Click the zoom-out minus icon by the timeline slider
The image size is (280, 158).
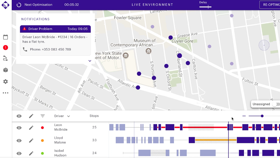244,116
